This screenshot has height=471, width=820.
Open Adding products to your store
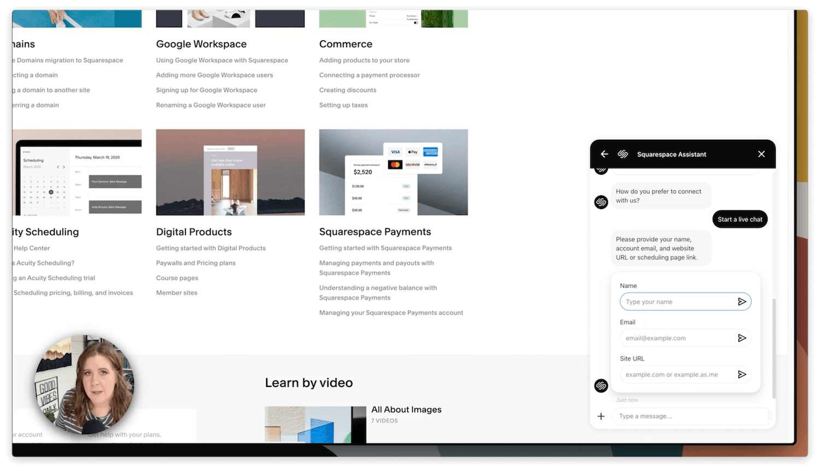click(x=364, y=61)
